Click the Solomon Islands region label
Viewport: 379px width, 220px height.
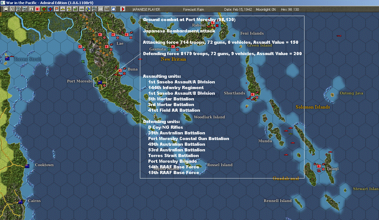point(313,107)
